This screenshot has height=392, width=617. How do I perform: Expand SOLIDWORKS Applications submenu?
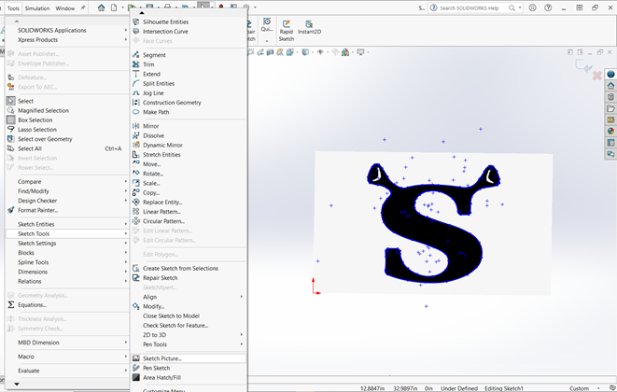[x=67, y=30]
